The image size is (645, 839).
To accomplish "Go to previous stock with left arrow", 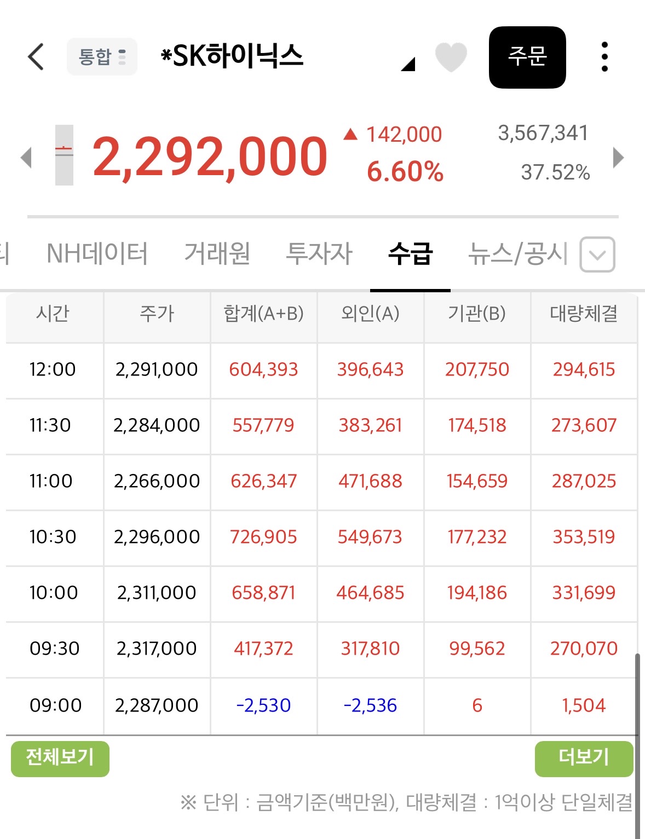I will click(x=26, y=158).
